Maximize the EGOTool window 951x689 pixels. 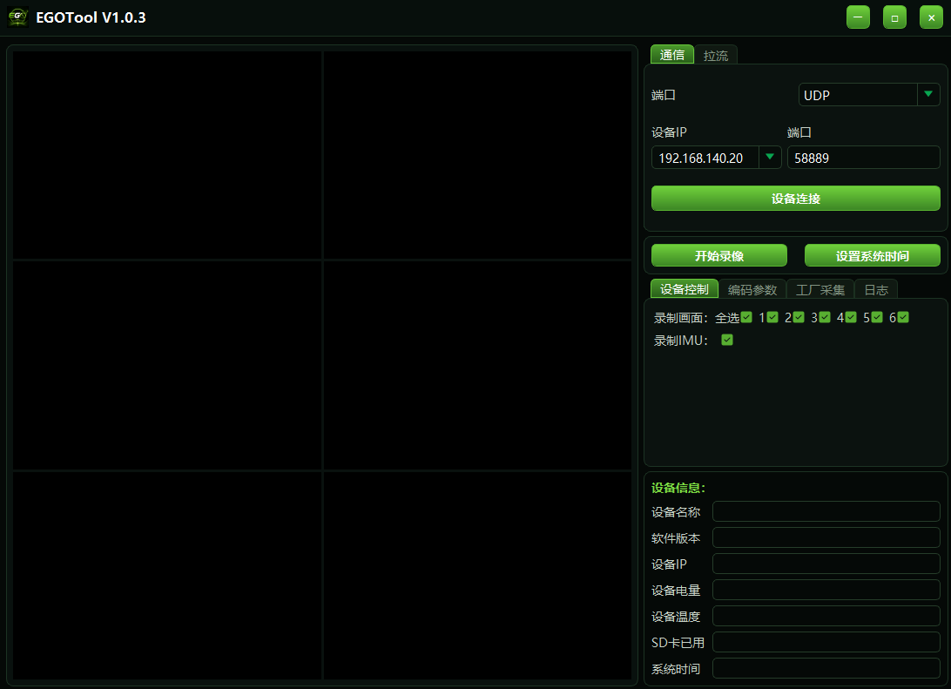(894, 17)
